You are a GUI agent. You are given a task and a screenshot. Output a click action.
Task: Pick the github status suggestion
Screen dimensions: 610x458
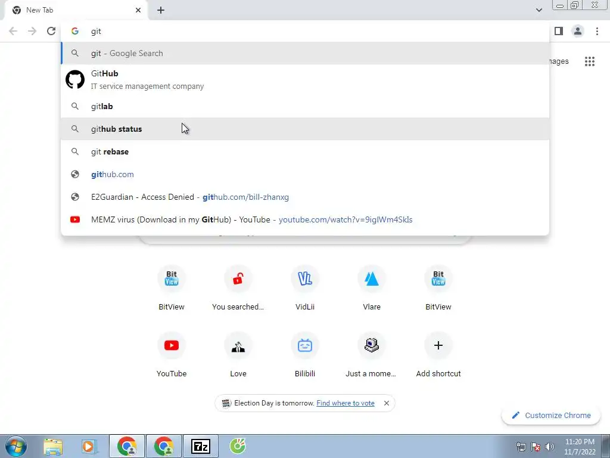[x=305, y=129]
